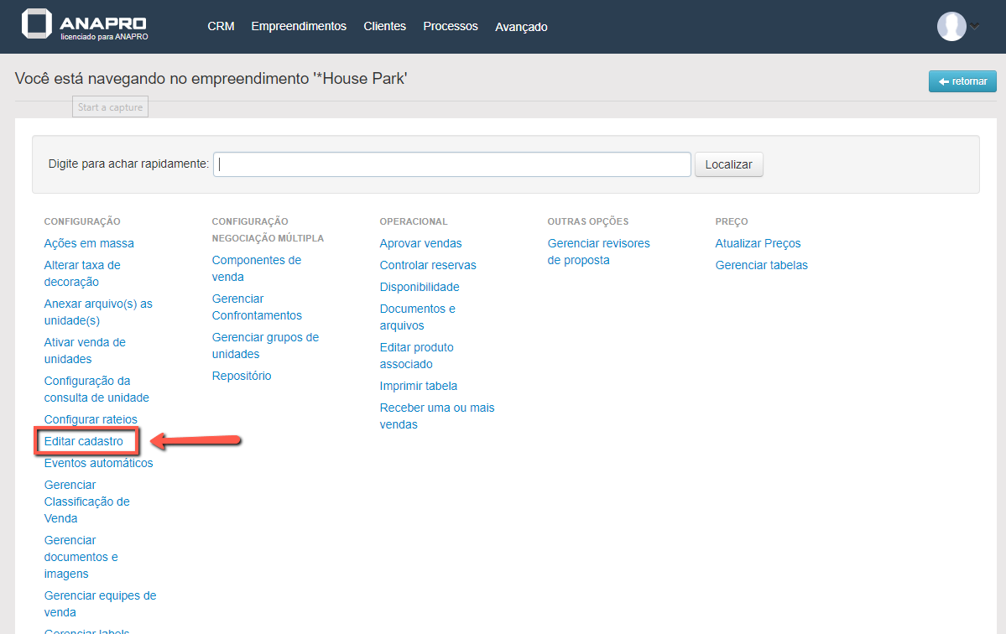Select the Clientes menu item
The height and width of the screenshot is (634, 1006).
click(x=384, y=26)
